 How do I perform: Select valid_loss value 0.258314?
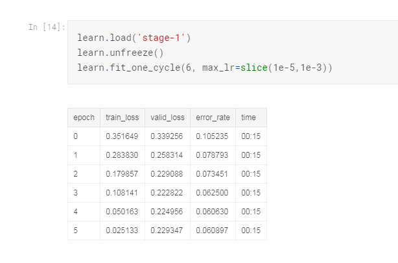[x=167, y=155]
